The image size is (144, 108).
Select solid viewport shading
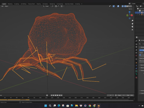coord(127,6)
